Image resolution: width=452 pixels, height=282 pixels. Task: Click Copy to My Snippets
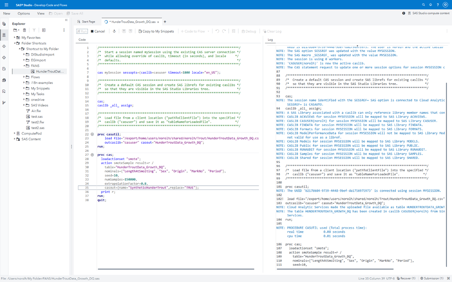(x=156, y=32)
